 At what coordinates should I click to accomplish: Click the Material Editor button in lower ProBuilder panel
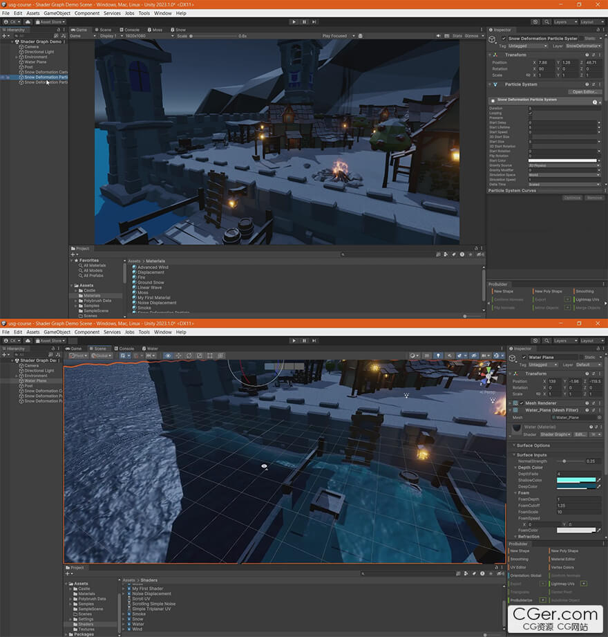pyautogui.click(x=563, y=559)
